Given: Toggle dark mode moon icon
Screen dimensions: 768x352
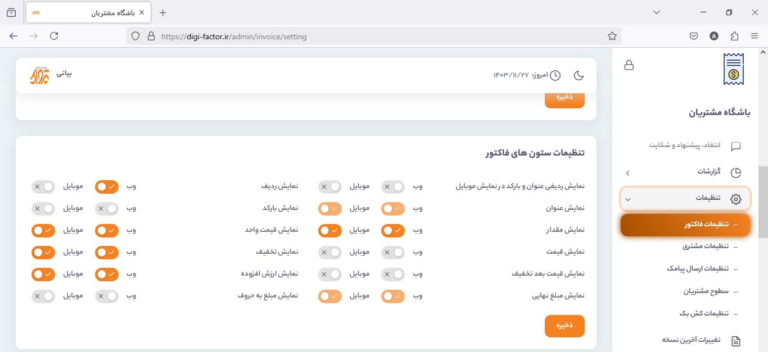Looking at the screenshot, I should click(x=579, y=75).
